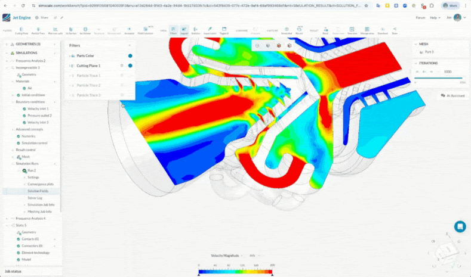
Task: Take a Screenshot using the capture icon
Action: pyautogui.click(x=285, y=30)
